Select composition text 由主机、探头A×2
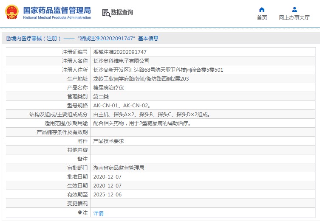 152,115
